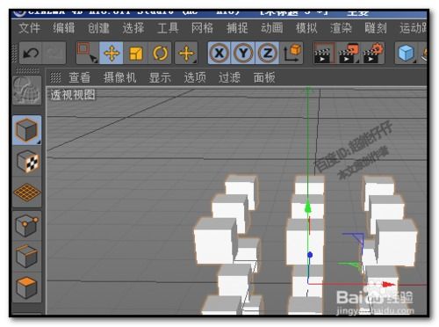Click the Model mode cube icon
Screen dimensions: 439x327
point(26,130)
